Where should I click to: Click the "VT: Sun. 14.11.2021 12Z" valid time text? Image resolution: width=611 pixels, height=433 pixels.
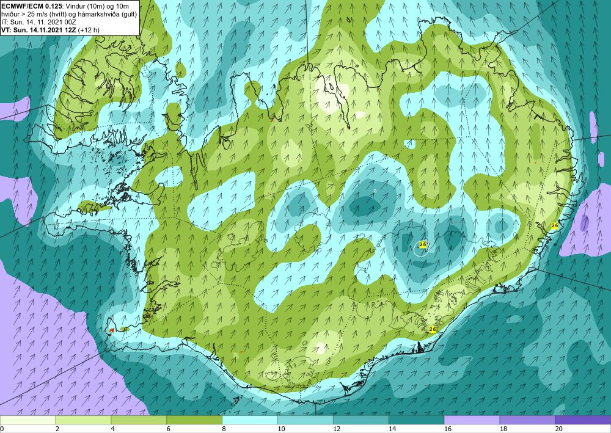(x=38, y=30)
